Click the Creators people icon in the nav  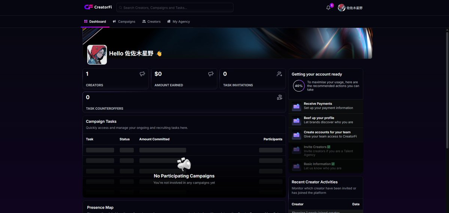pos(144,21)
